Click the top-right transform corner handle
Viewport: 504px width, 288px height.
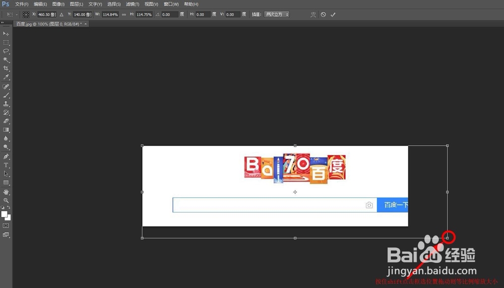click(448, 146)
